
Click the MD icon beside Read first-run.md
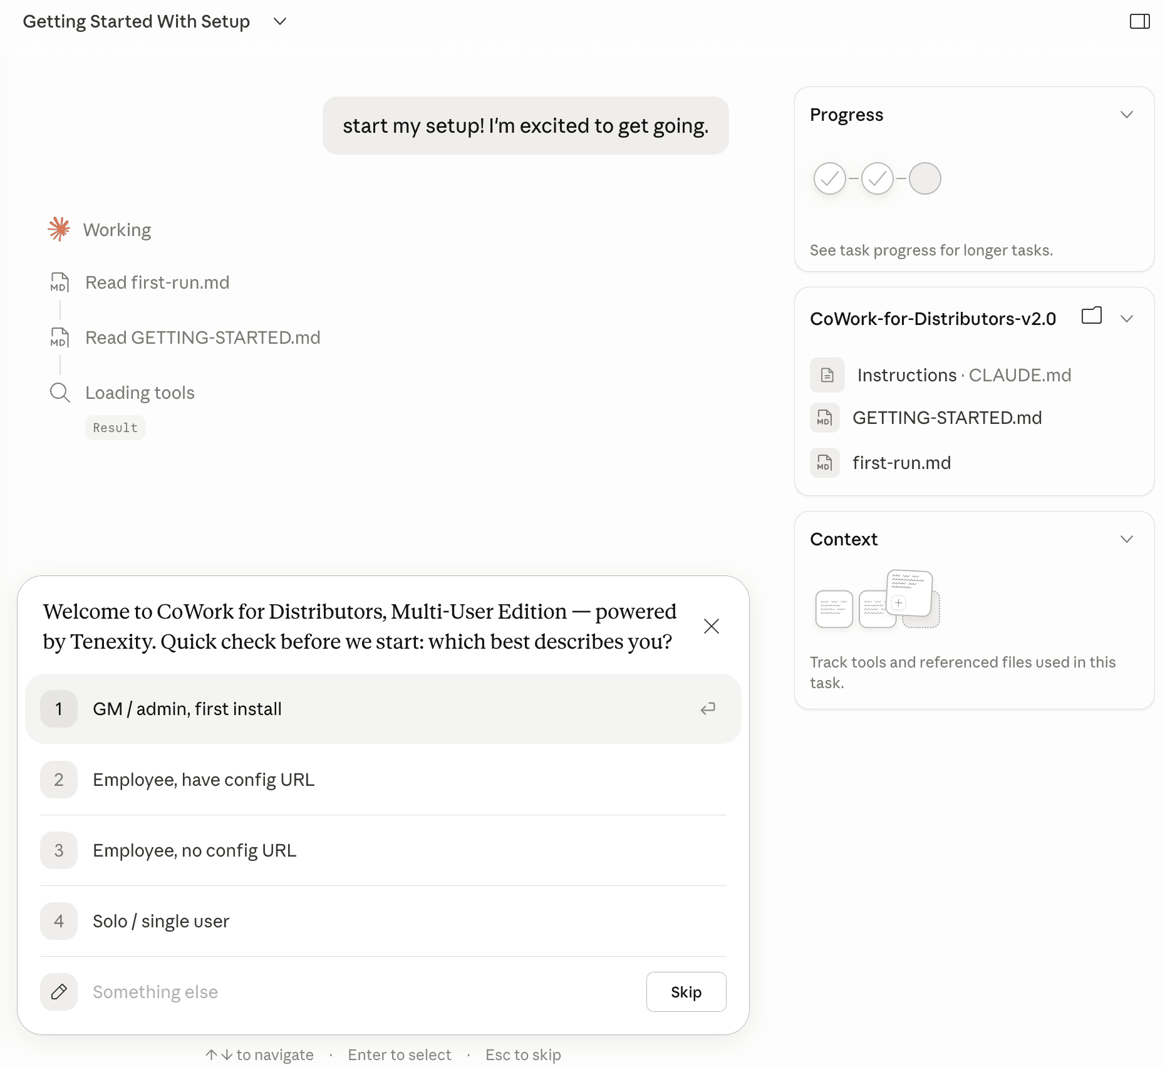tap(60, 282)
